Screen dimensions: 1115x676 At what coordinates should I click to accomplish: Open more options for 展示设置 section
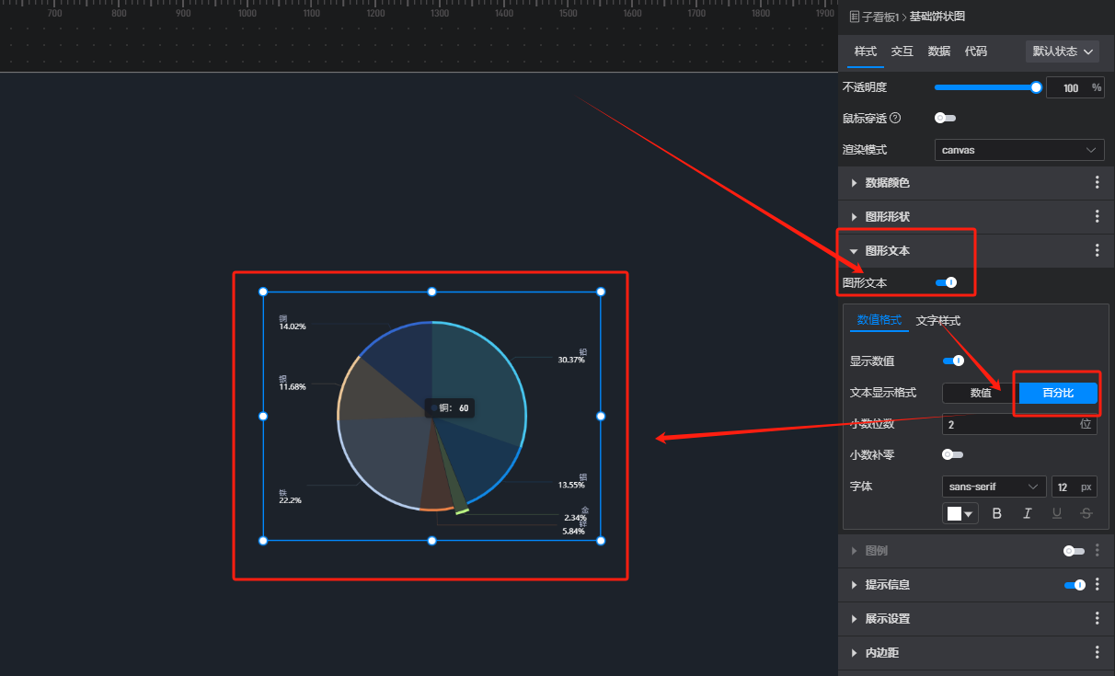click(x=1097, y=619)
